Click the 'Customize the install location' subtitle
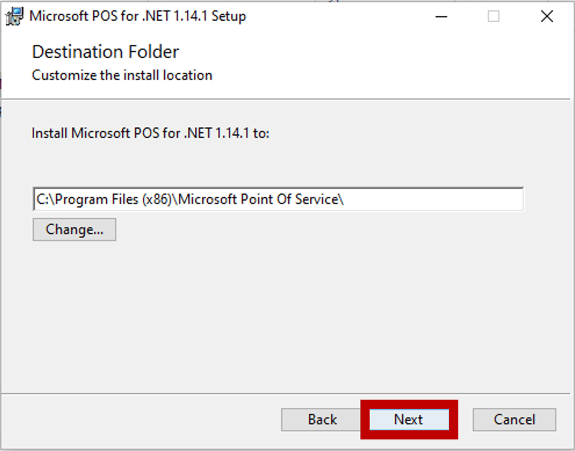Viewport: 575px width, 451px height. (x=122, y=75)
